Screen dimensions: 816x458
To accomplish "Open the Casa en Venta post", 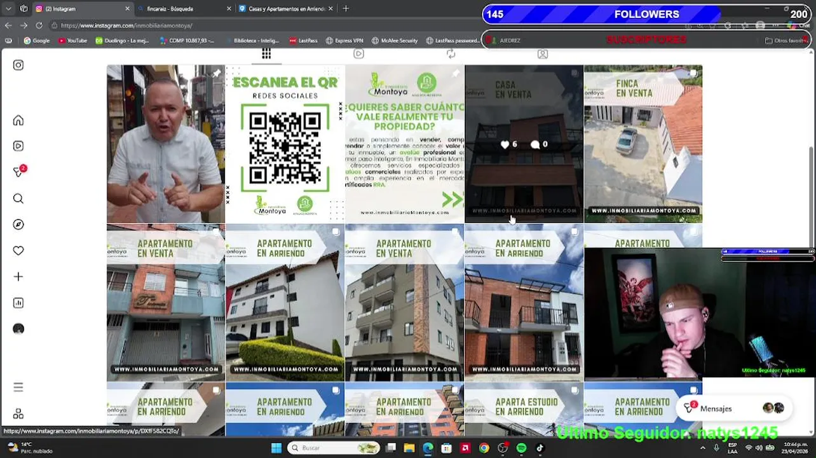I will [524, 144].
